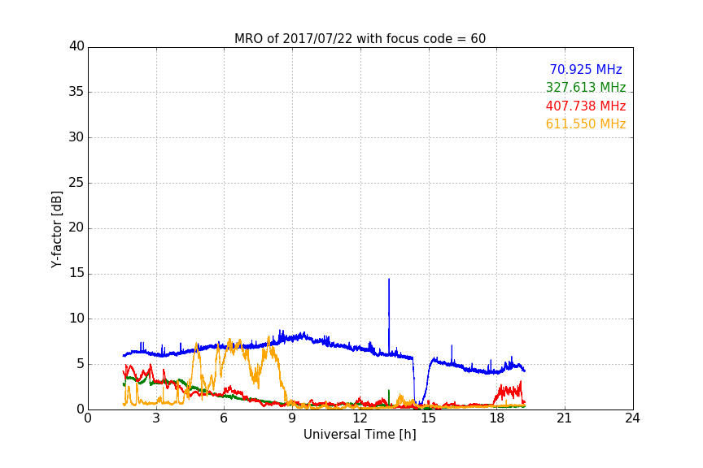Select the green 327.613 MHz legend label
This screenshot has width=703, height=468.
pos(586,87)
